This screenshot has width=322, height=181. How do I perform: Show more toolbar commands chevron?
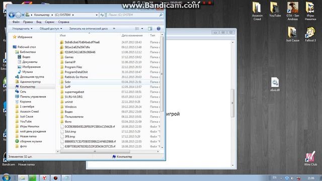114,29
